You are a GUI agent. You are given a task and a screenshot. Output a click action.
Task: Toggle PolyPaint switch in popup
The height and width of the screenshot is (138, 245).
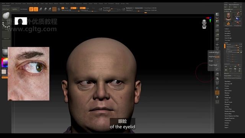(x=217, y=57)
